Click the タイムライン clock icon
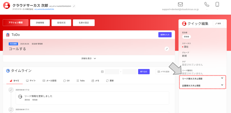This screenshot has width=231, height=113. [x=8, y=71]
